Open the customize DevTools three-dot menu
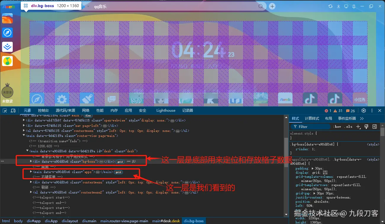This screenshot has height=224, width=385. click(x=372, y=111)
